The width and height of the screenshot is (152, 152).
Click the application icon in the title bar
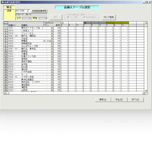[x=2, y=2]
